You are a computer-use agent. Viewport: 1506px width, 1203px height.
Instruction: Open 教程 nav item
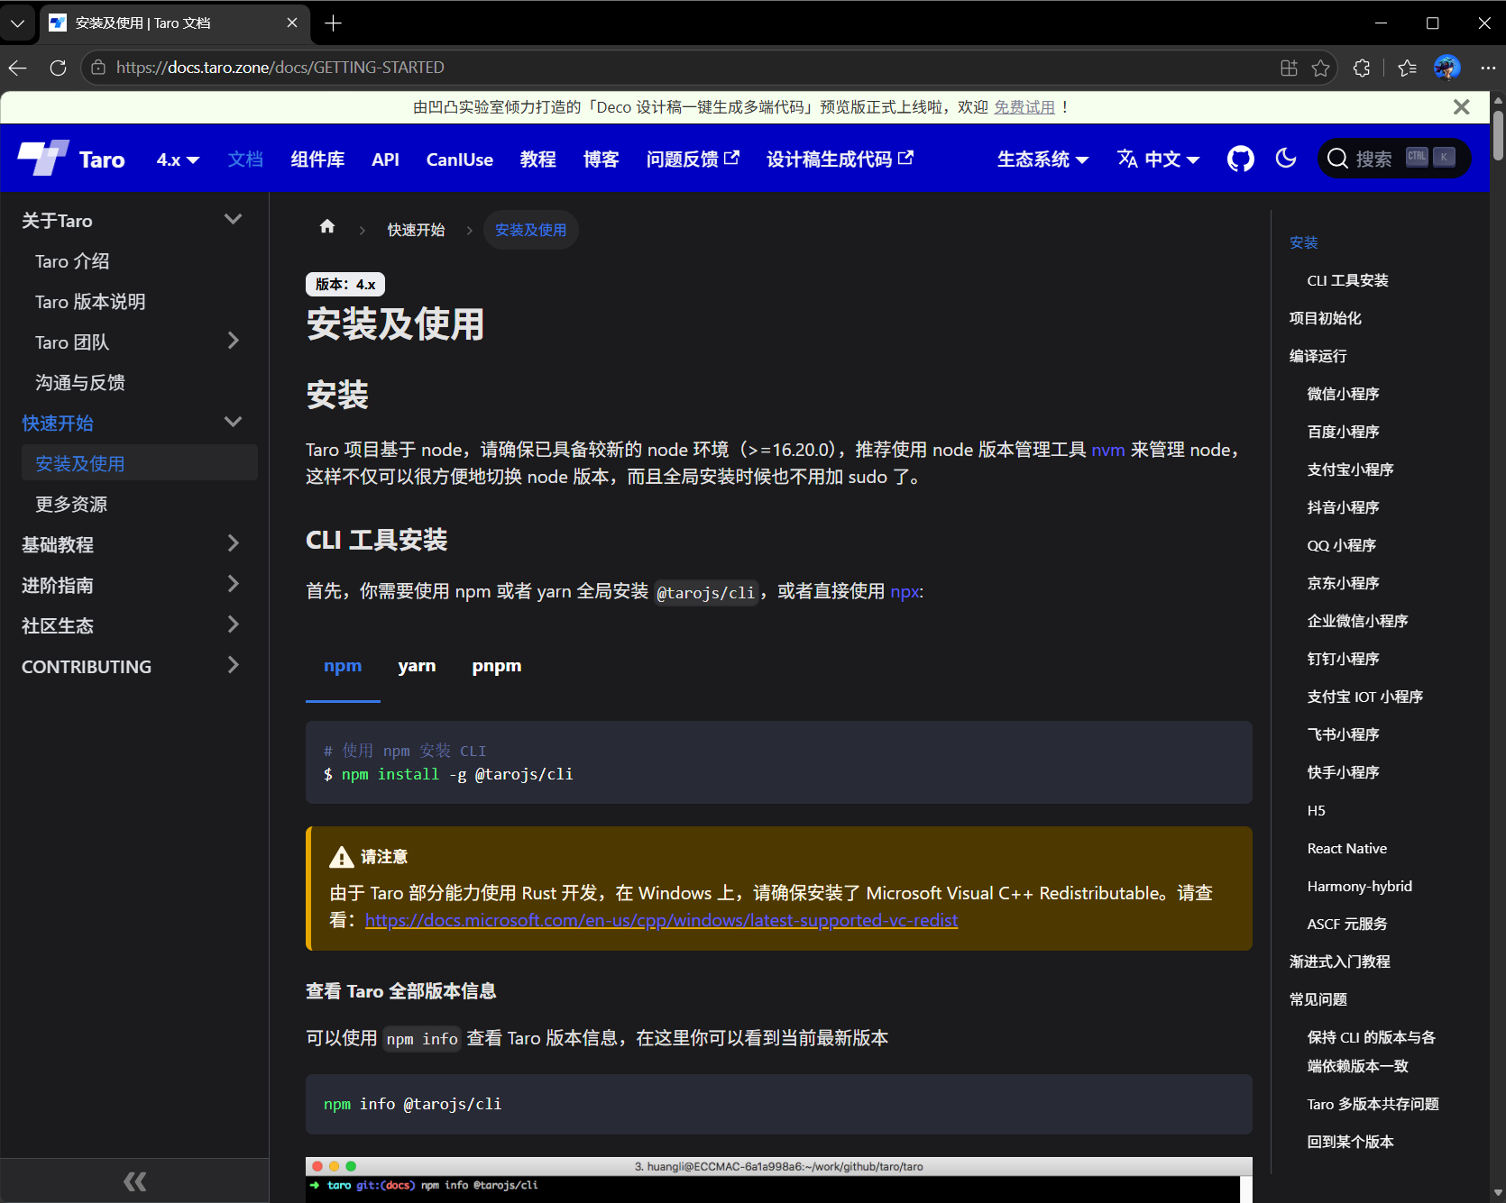click(x=538, y=159)
